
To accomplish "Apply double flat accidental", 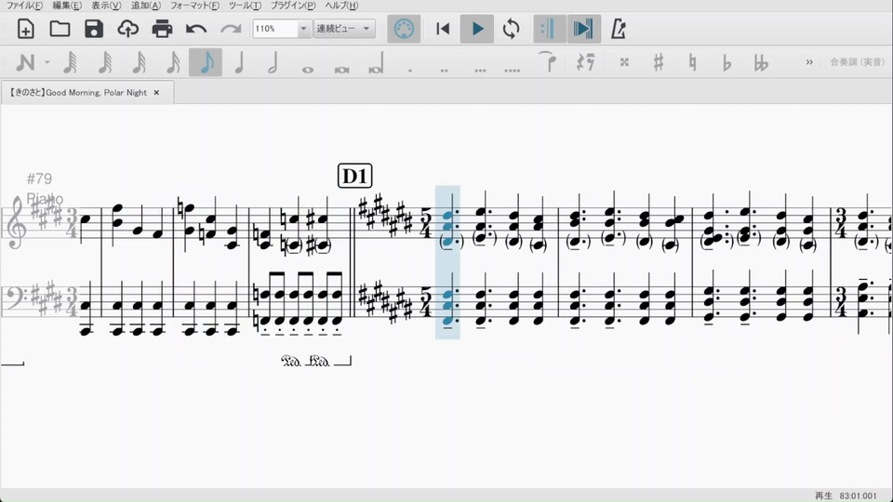I will (x=761, y=62).
